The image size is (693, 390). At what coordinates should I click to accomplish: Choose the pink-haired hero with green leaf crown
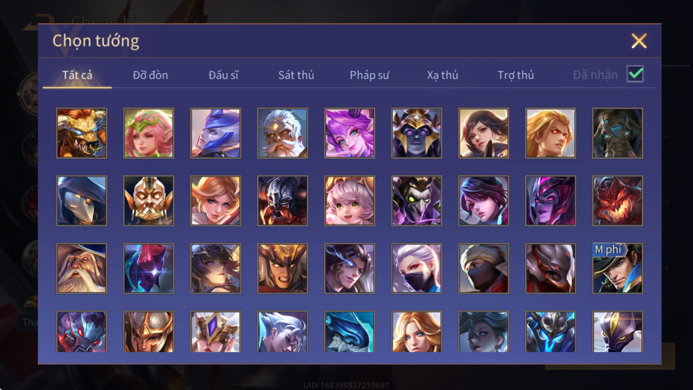click(x=149, y=133)
